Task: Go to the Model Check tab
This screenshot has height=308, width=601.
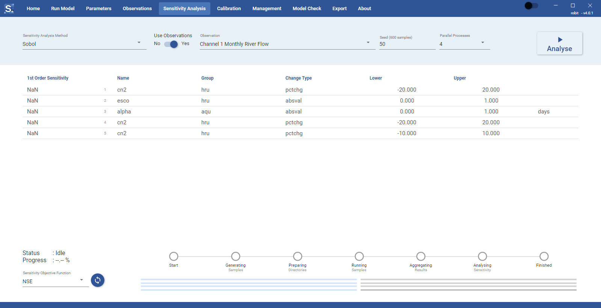Action: click(x=307, y=8)
